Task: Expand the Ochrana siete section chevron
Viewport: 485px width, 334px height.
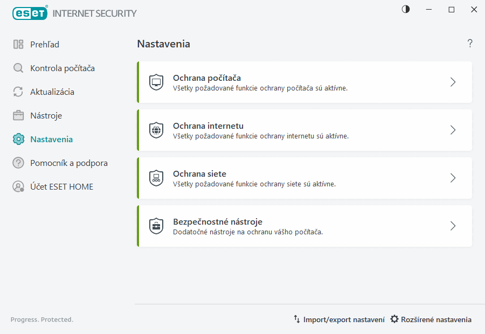Action: (453, 178)
